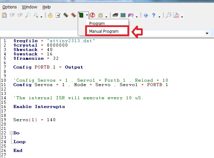
Task: Click line number 6 in the gutter
Action: [5, 63]
